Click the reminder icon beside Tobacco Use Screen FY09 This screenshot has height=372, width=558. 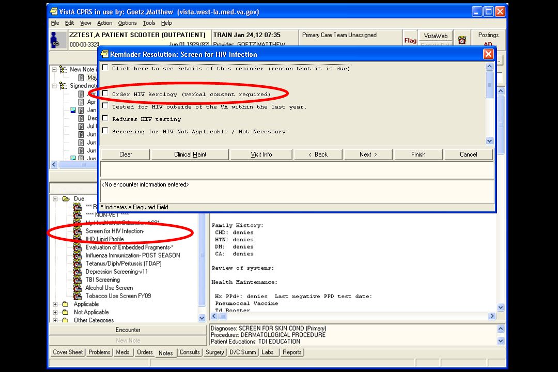(x=77, y=296)
